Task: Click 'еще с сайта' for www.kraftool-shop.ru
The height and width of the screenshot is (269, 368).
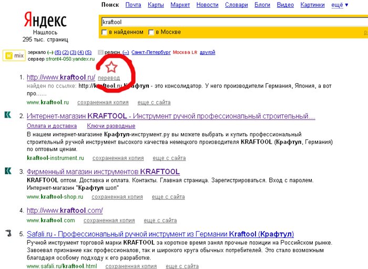Action: (x=168, y=197)
